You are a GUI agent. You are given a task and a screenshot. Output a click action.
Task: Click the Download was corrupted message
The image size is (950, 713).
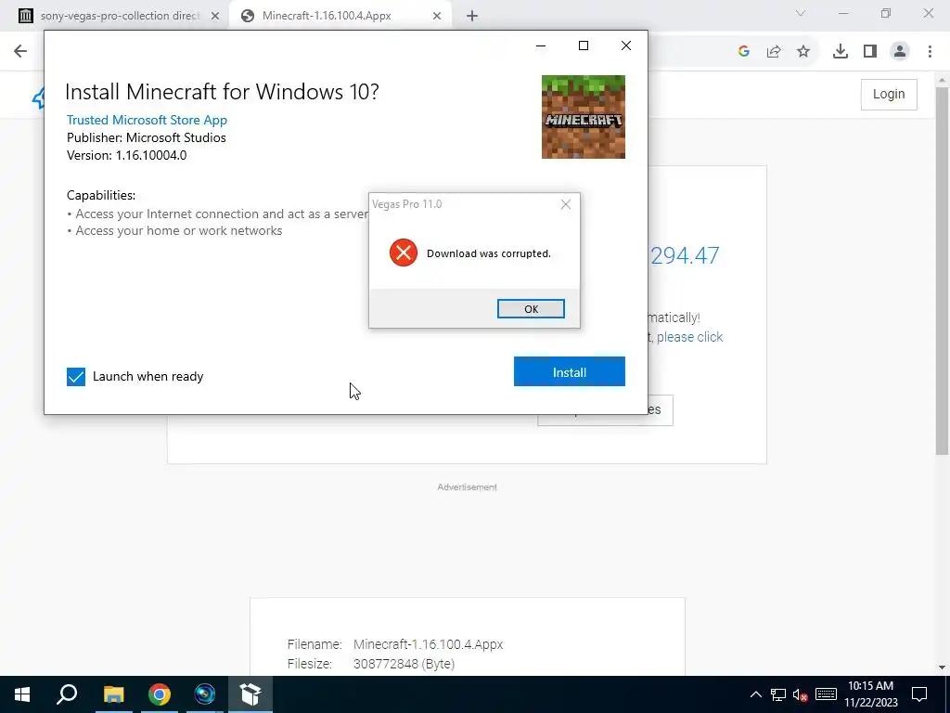(489, 253)
